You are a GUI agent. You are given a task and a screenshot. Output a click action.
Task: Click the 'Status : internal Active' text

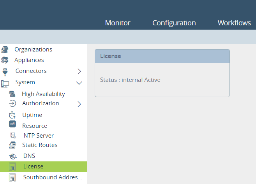[x=130, y=80]
